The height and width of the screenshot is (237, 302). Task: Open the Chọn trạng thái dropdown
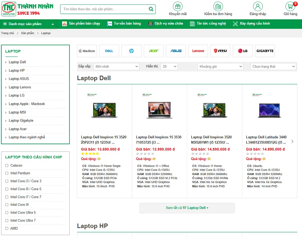pos(273,67)
